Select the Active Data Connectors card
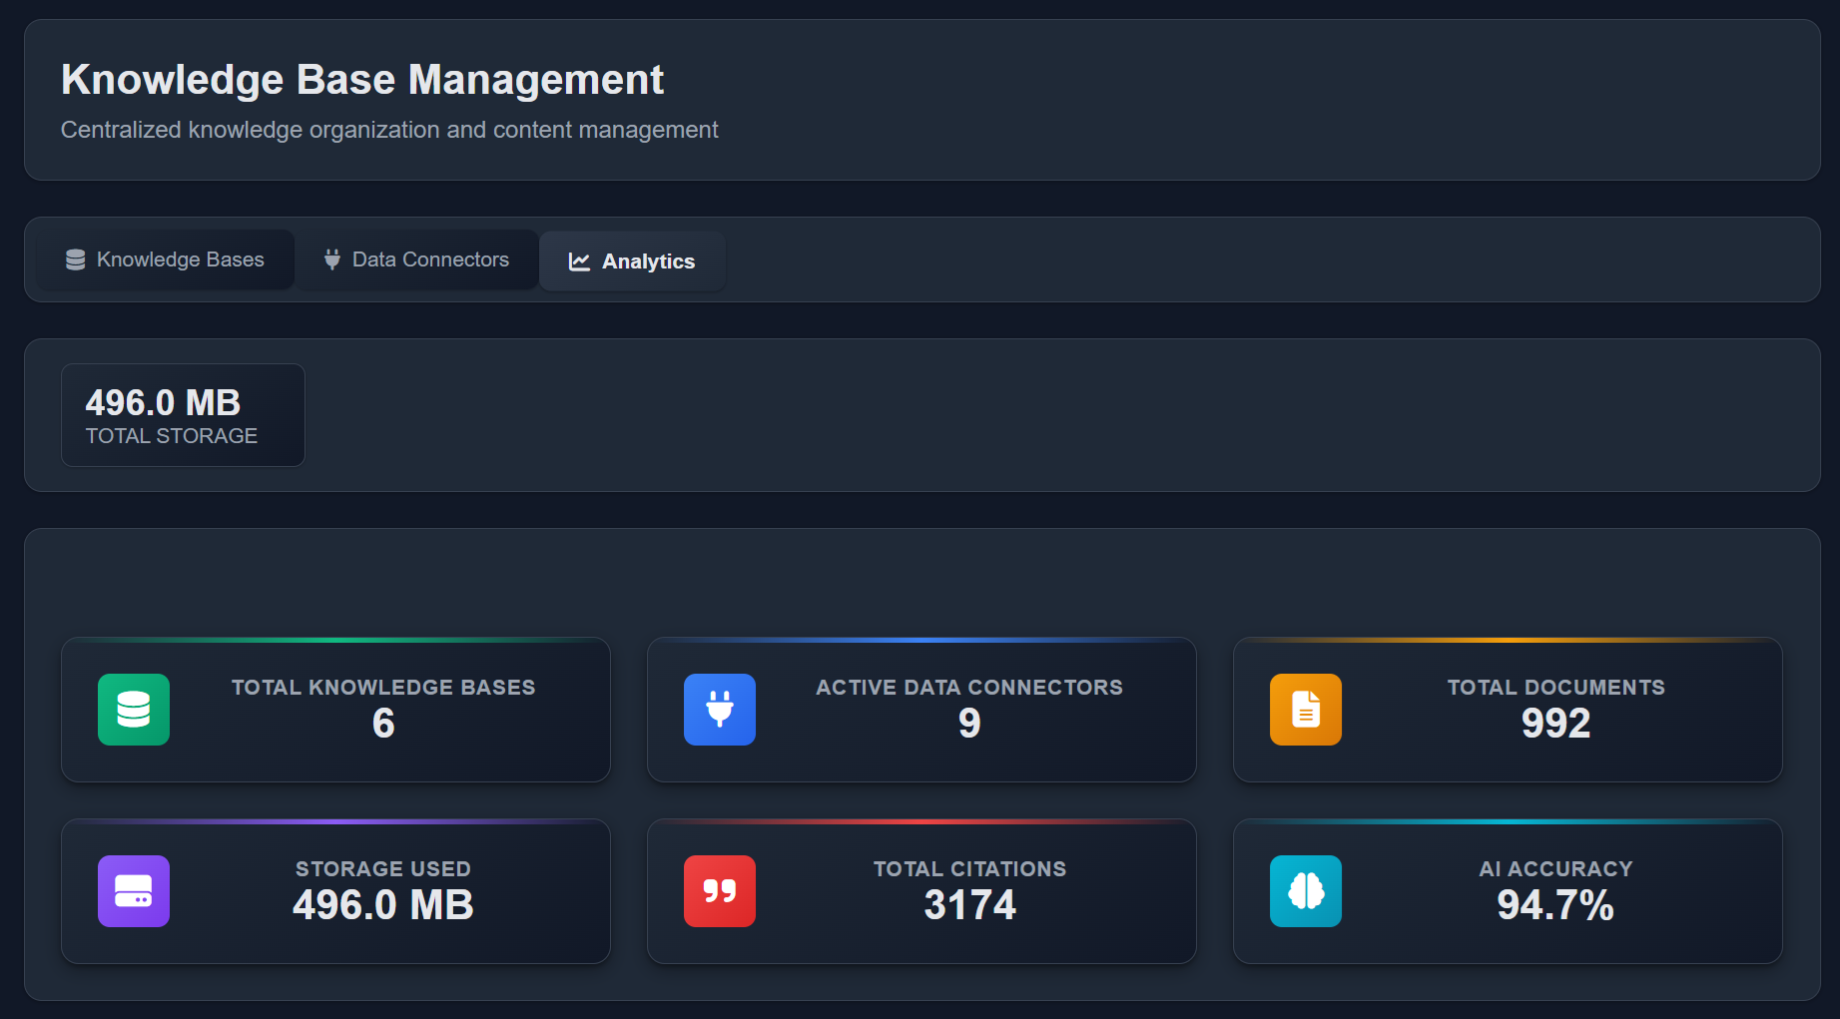1840x1019 pixels. (x=921, y=710)
